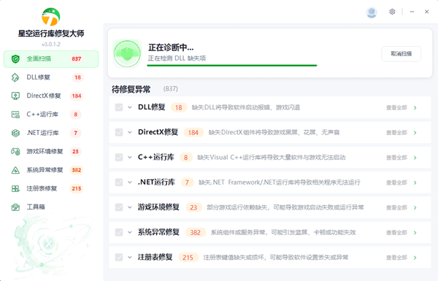Expand the 游戏环境修复 row chevron
The width and height of the screenshot is (438, 281).
(x=130, y=207)
